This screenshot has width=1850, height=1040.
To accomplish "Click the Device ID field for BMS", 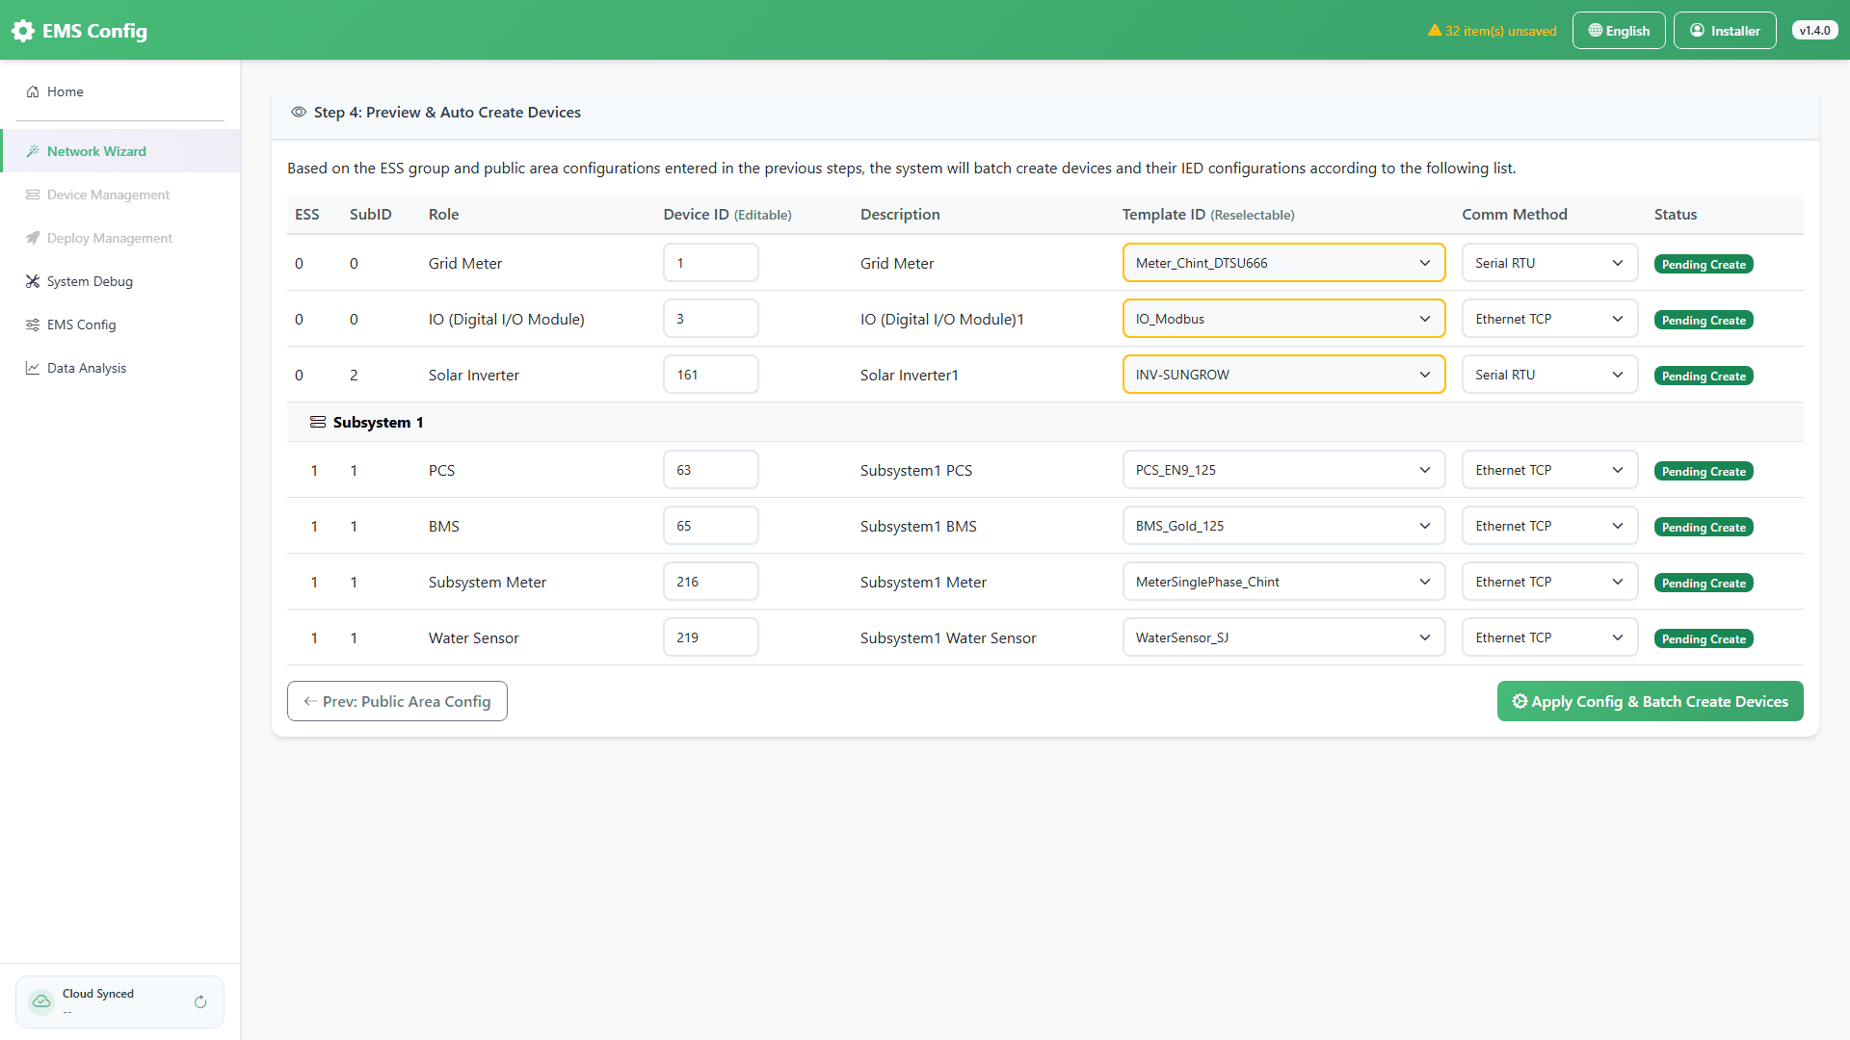I will (x=710, y=526).
